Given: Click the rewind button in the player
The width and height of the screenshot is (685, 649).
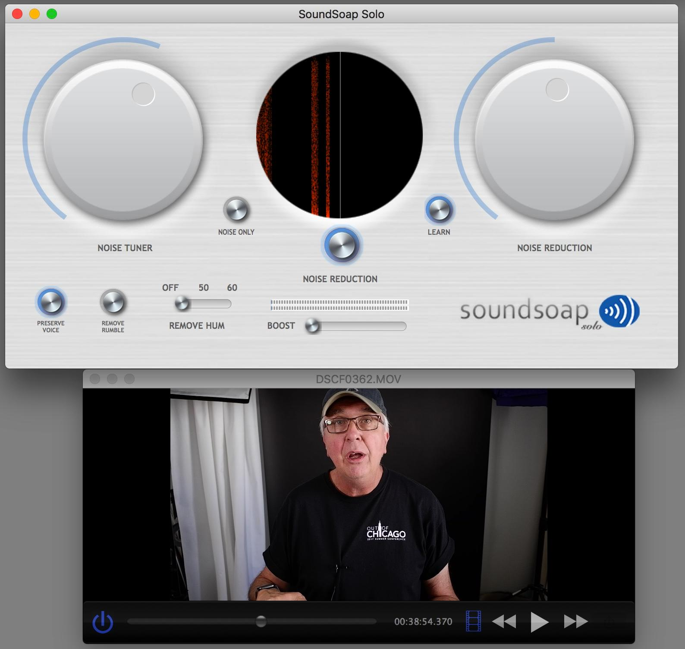Looking at the screenshot, I should coord(504,622).
